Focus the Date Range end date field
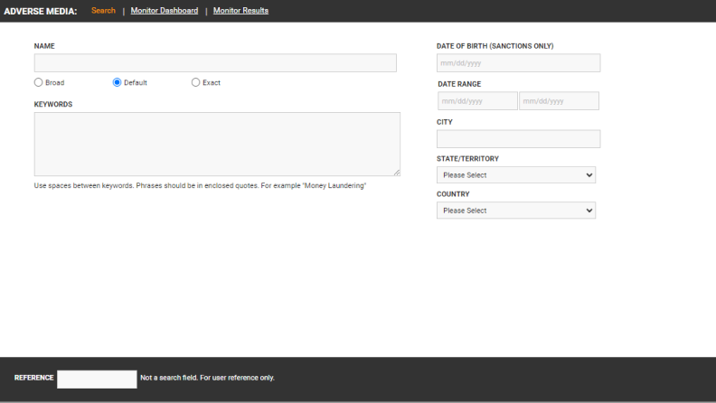This screenshot has width=716, height=403. click(x=558, y=101)
